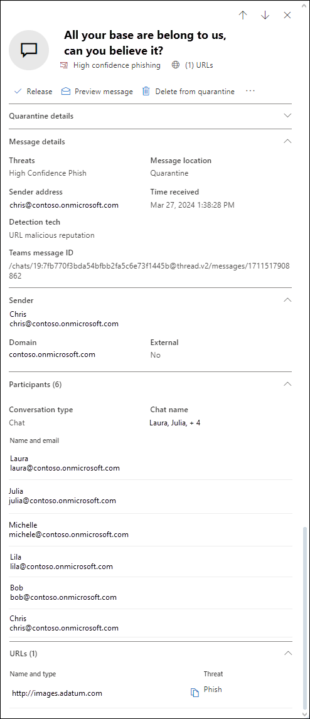The image size is (310, 719).
Task: Click the http://images.adatum.com URL entry
Action: 57,693
